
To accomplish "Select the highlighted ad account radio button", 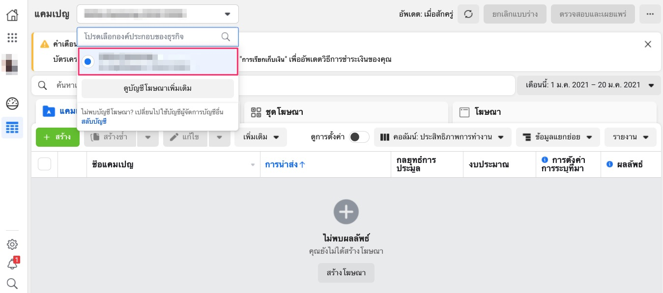I will point(88,61).
